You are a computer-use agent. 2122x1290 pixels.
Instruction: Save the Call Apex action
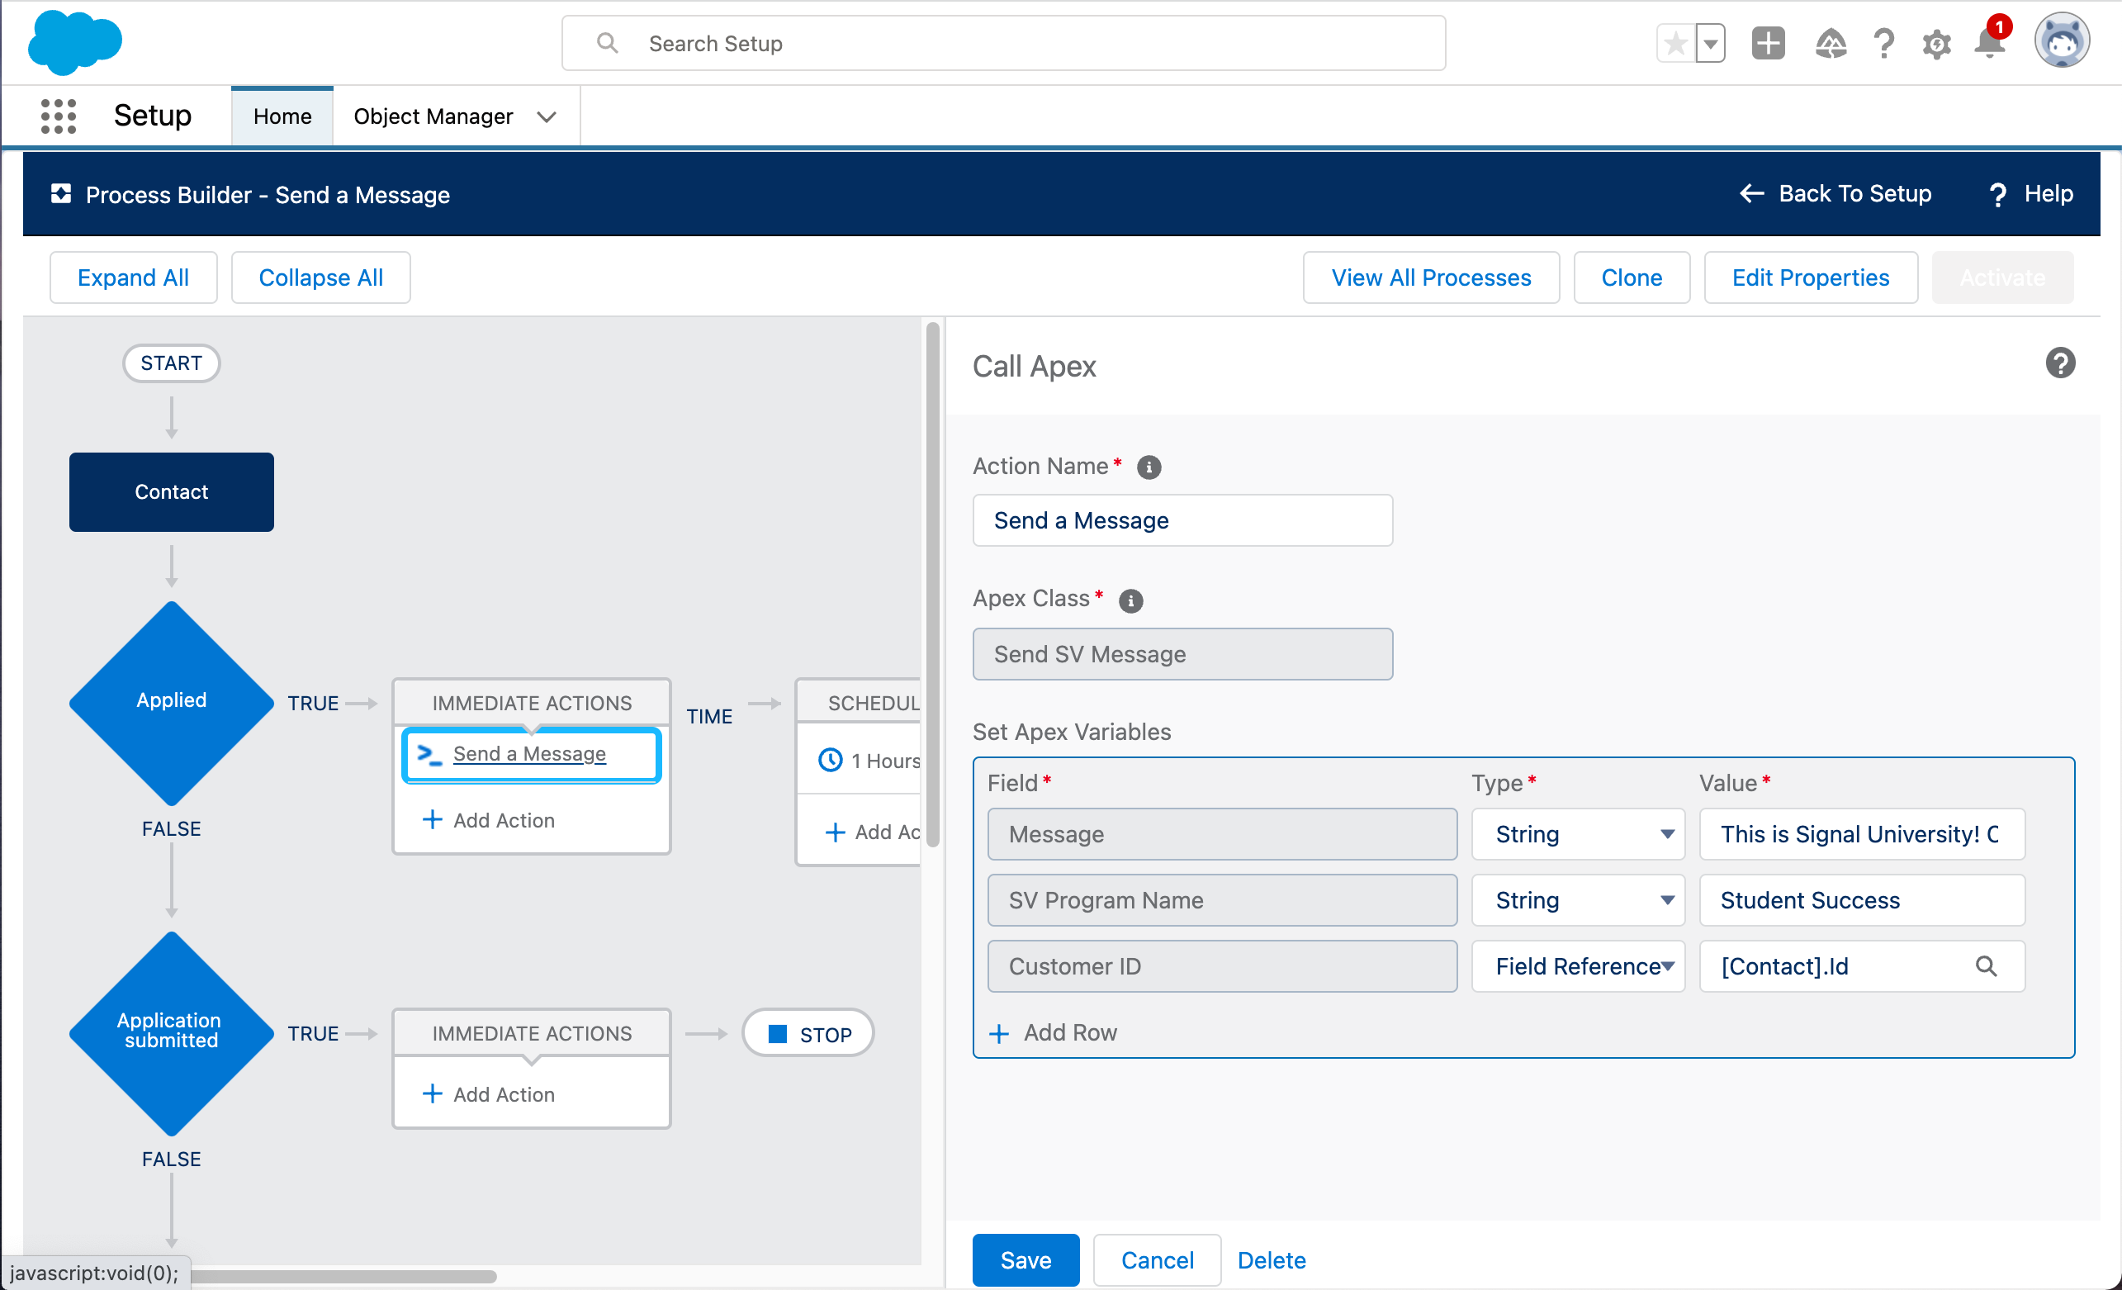click(1025, 1260)
